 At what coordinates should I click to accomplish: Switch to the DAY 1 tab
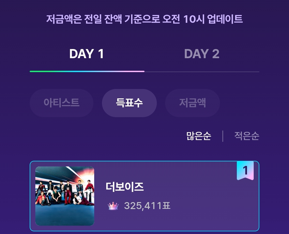click(86, 54)
